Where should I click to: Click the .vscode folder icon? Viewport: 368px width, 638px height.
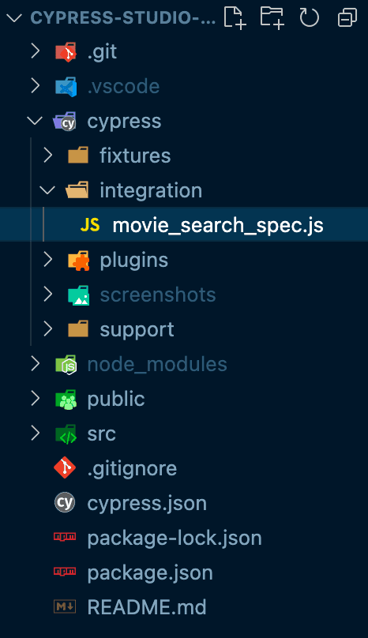66,86
